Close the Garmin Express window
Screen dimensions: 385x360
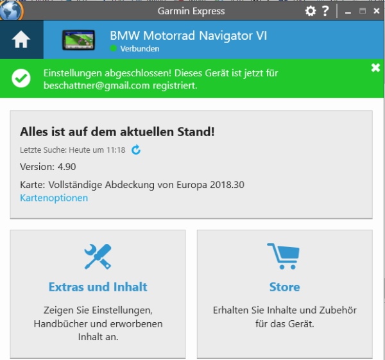[x=376, y=11]
